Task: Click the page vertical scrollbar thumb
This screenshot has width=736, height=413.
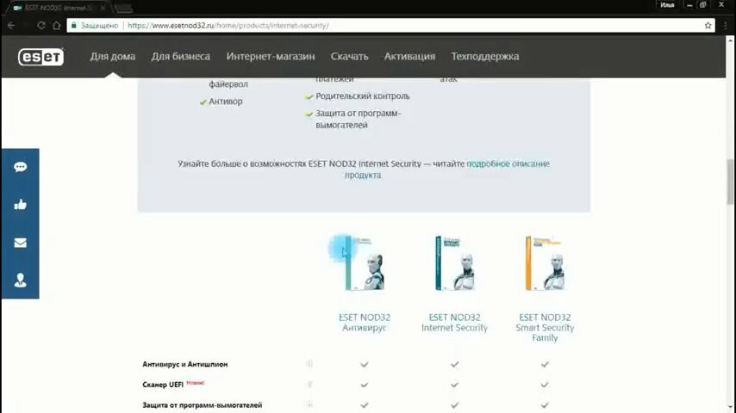Action: [x=730, y=182]
